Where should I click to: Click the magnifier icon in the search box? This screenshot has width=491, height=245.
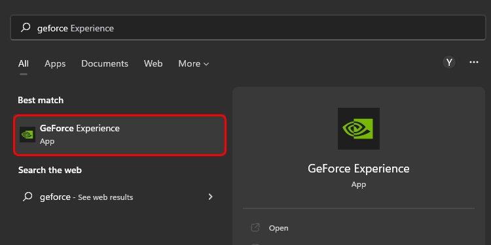coord(26,28)
